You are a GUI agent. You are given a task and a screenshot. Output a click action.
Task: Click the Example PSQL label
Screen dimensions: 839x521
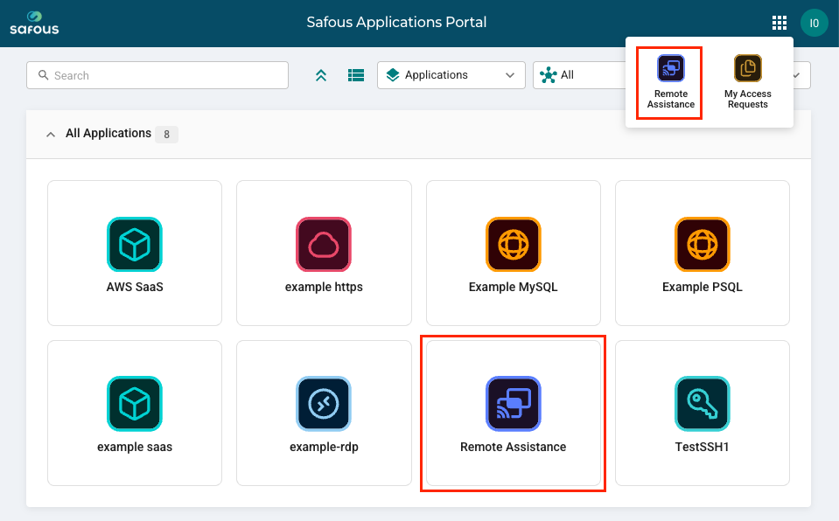pyautogui.click(x=702, y=288)
